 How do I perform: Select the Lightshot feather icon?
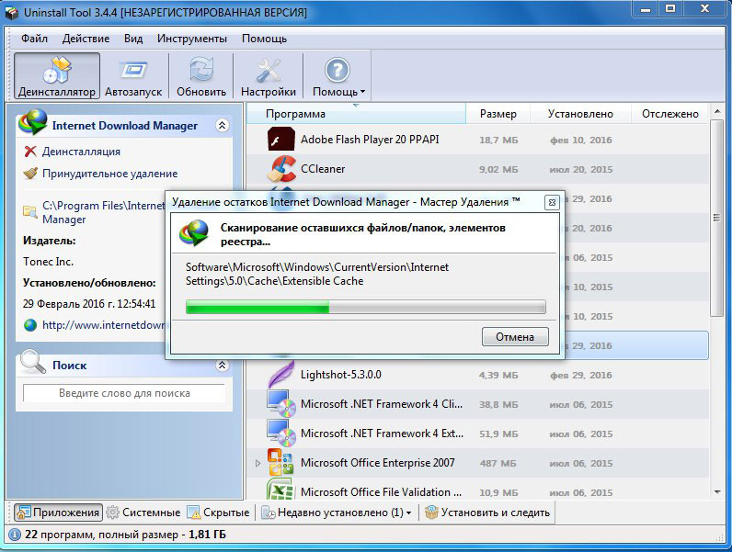[x=280, y=375]
